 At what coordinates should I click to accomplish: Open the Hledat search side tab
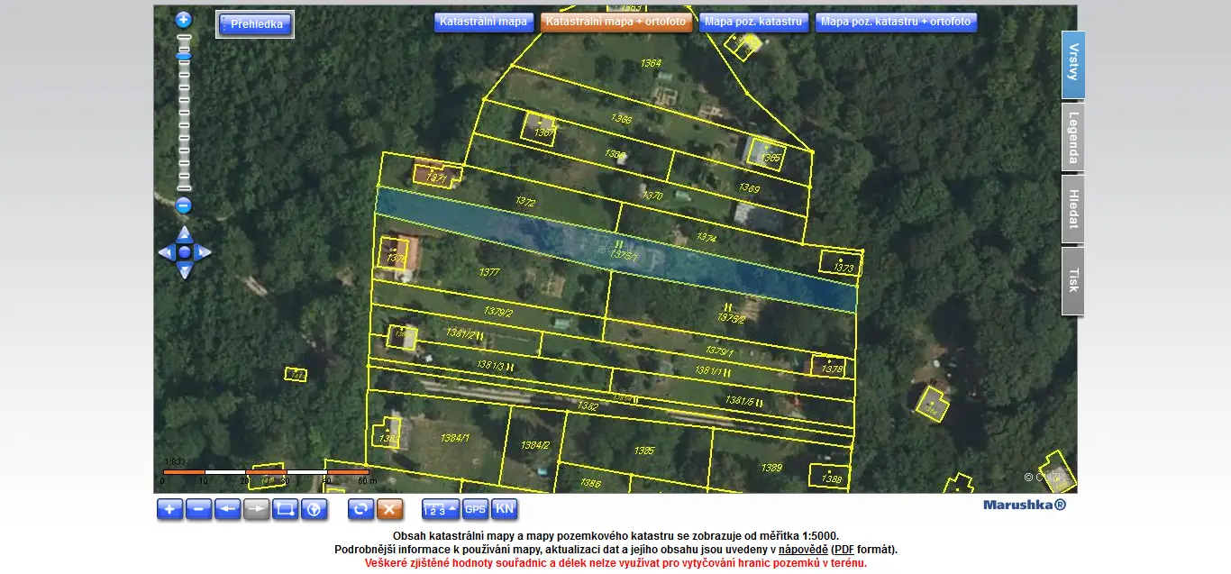coord(1072,209)
